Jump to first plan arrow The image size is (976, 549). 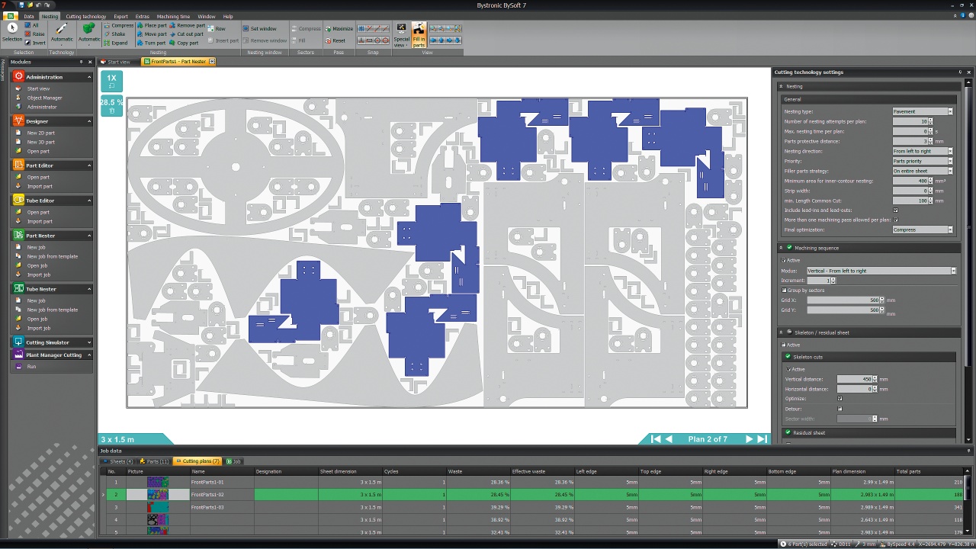(655, 439)
